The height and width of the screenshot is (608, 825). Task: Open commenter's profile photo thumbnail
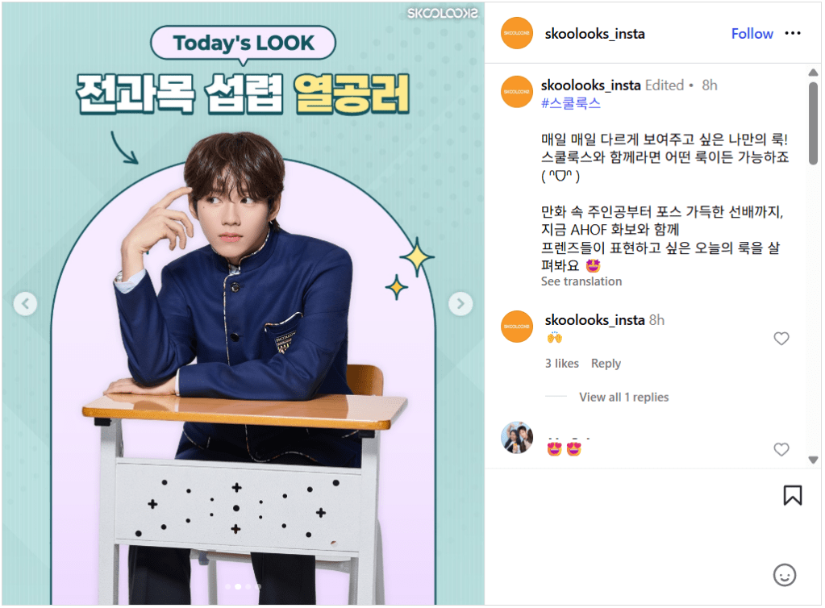click(x=518, y=438)
